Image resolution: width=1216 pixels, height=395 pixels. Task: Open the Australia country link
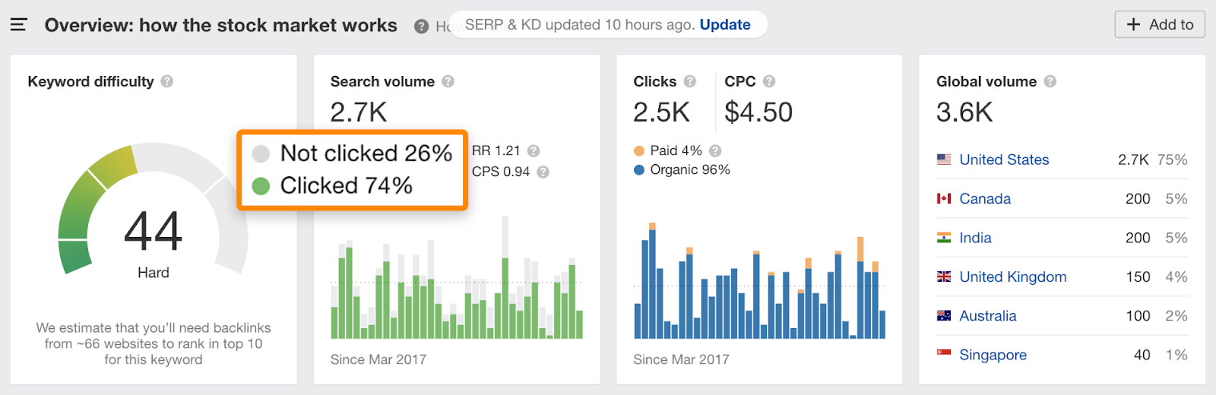pyautogui.click(x=988, y=316)
